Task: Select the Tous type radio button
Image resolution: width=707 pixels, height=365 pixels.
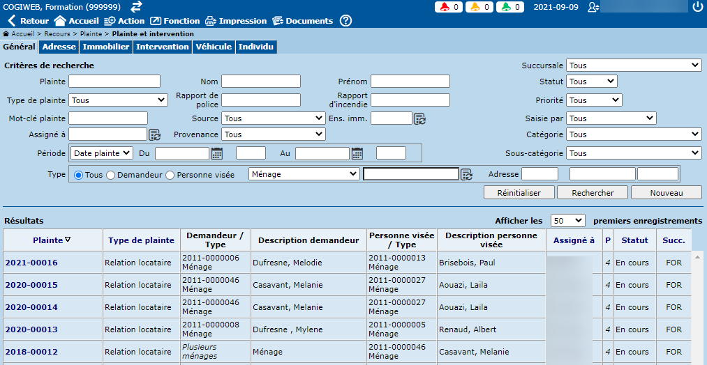Action: (x=78, y=175)
